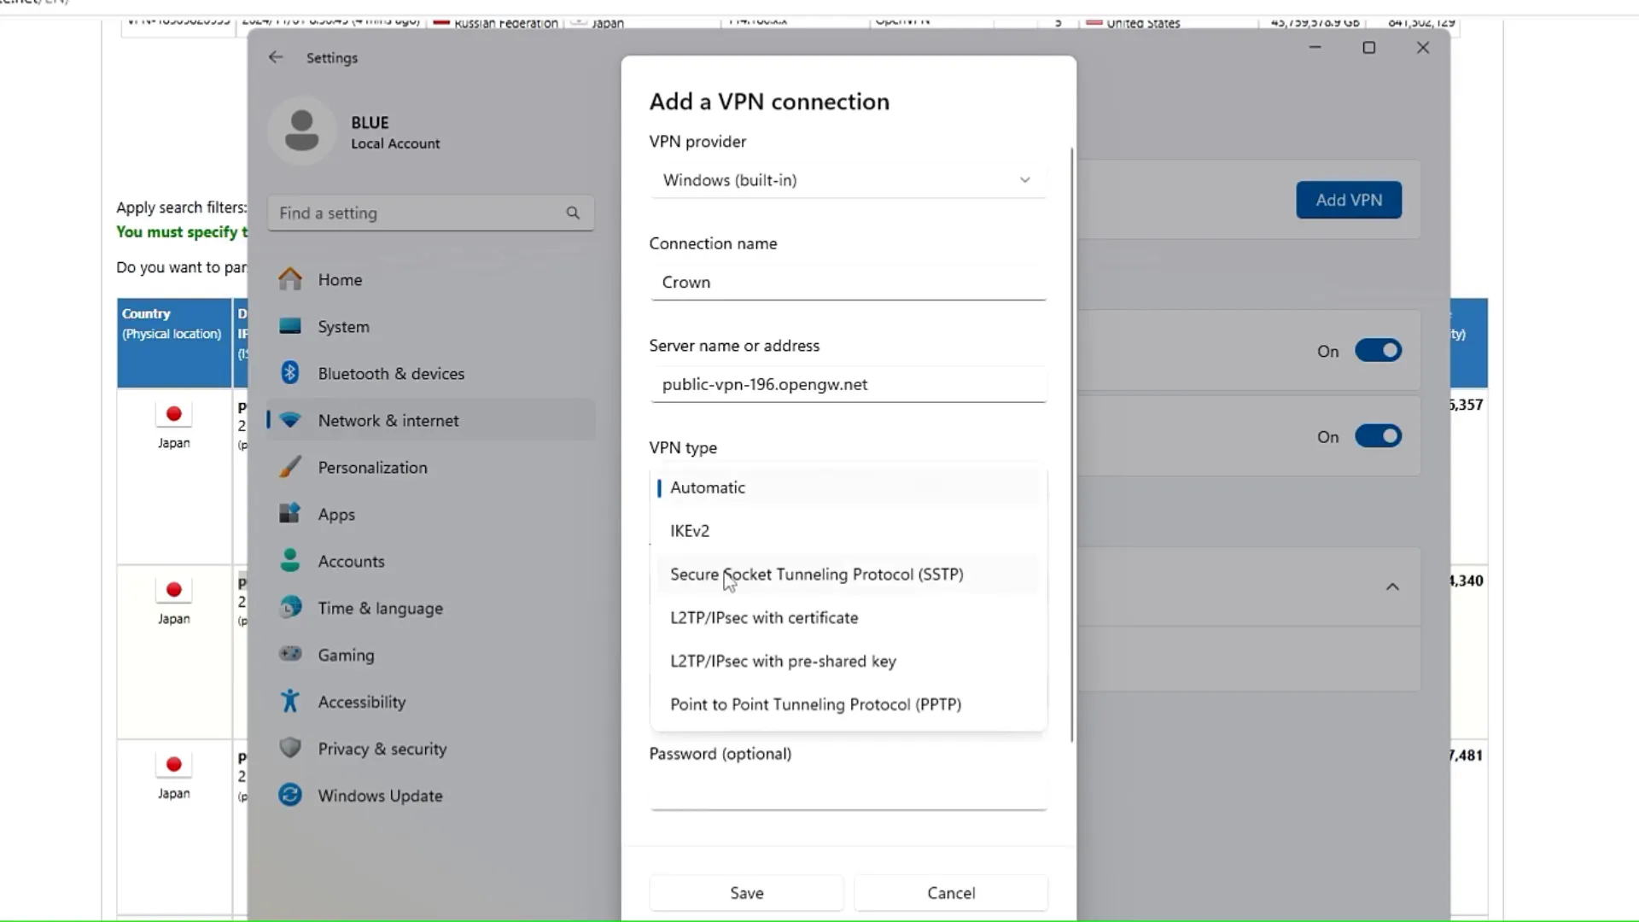Viewport: 1639px width, 922px height.
Task: Open System settings page
Action: [431, 326]
